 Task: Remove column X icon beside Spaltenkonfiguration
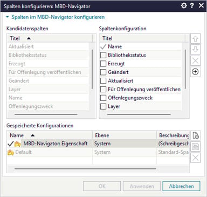(x=195, y=60)
